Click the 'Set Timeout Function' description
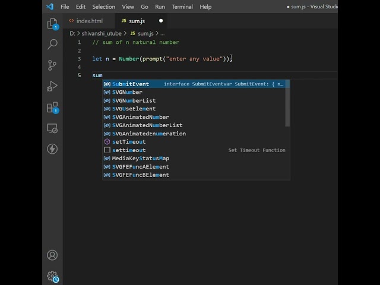The width and height of the screenshot is (380, 285). click(x=256, y=150)
